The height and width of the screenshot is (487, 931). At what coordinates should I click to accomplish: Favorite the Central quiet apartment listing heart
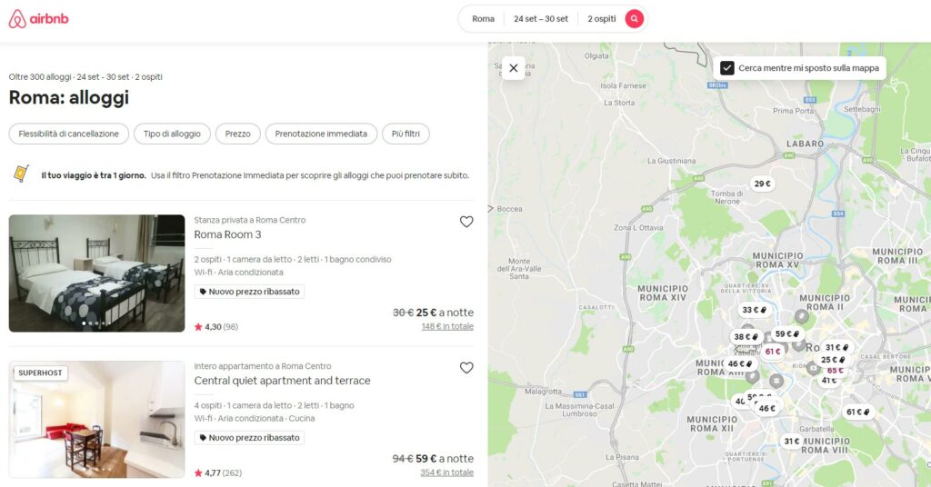point(466,368)
